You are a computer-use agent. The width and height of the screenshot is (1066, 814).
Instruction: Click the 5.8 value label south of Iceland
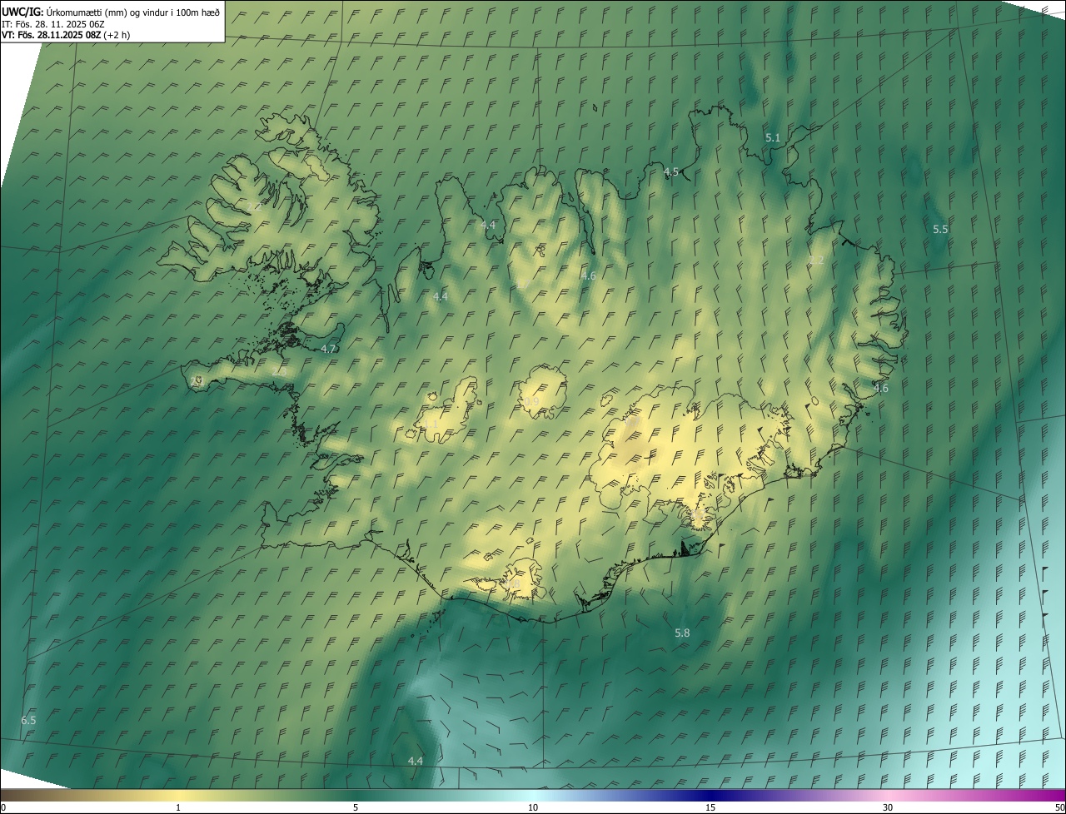tap(682, 633)
